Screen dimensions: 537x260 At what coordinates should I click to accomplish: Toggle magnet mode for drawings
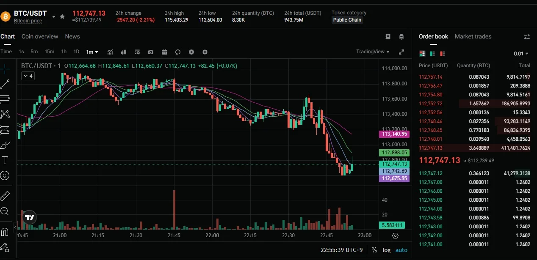coord(5,232)
